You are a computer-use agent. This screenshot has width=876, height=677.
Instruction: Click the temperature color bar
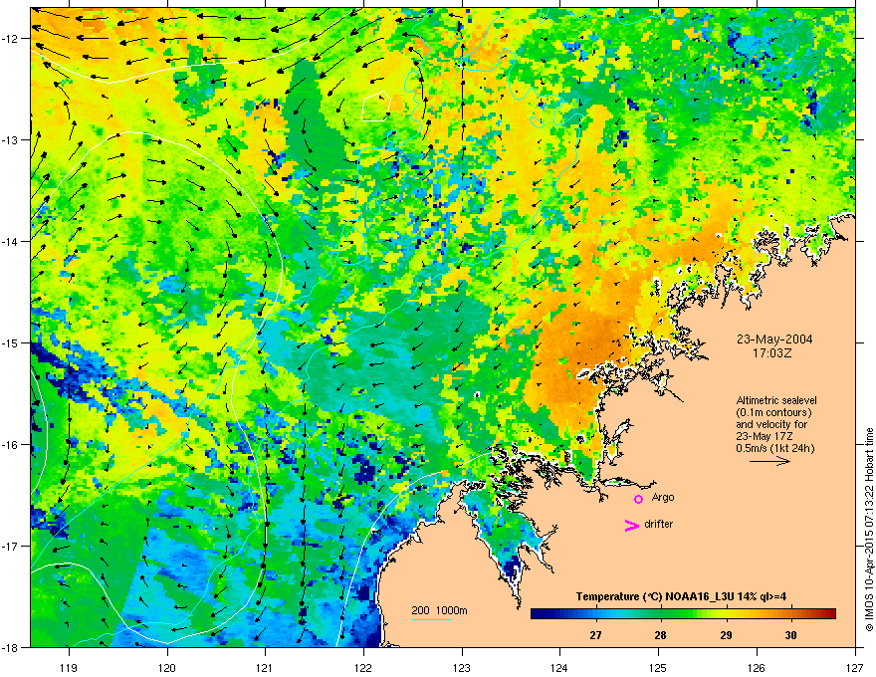pyautogui.click(x=683, y=613)
